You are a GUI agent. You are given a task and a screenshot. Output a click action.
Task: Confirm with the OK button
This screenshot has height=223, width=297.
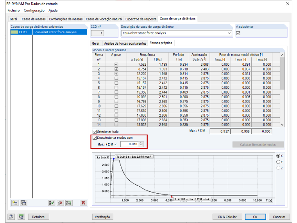point(255,217)
